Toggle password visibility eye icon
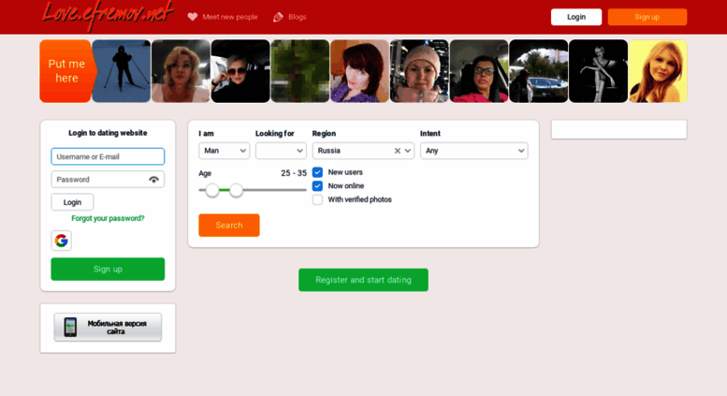Image resolution: width=727 pixels, height=396 pixels. (153, 180)
